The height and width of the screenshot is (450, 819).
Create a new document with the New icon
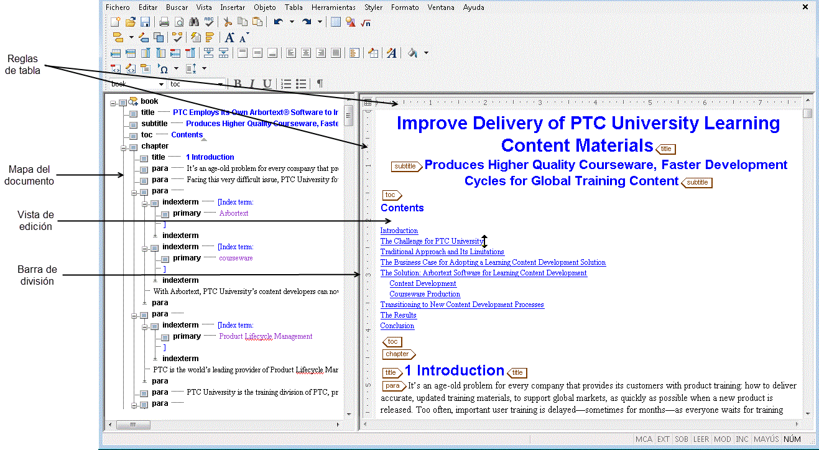[x=116, y=22]
